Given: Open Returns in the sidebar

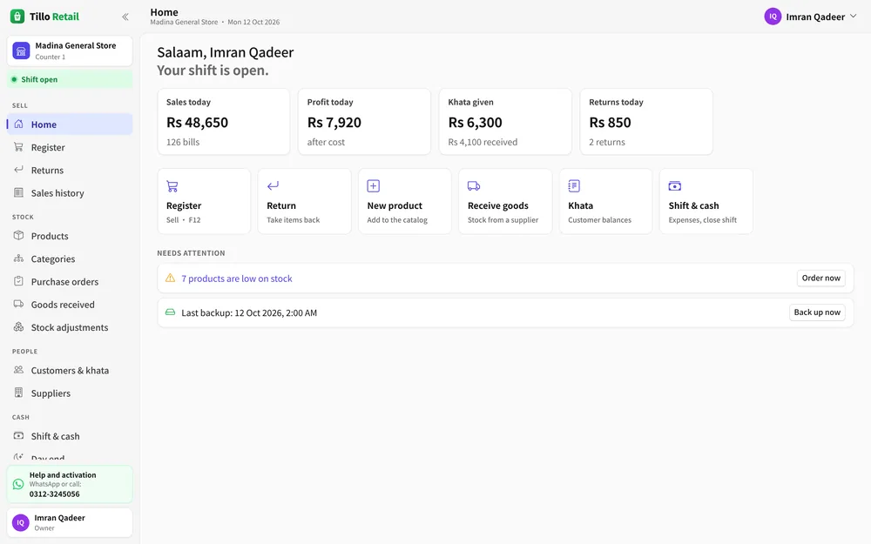Looking at the screenshot, I should click(70, 170).
